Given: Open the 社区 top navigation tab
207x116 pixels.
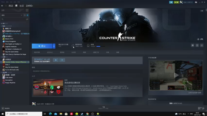Looking at the screenshot, I should (x=22, y=6).
